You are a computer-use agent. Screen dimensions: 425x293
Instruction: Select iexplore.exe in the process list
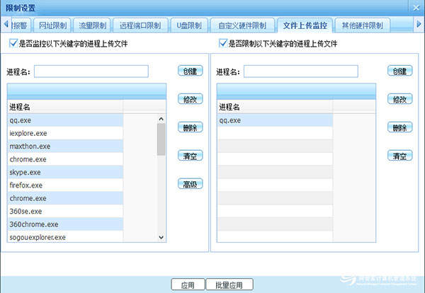pyautogui.click(x=65, y=133)
